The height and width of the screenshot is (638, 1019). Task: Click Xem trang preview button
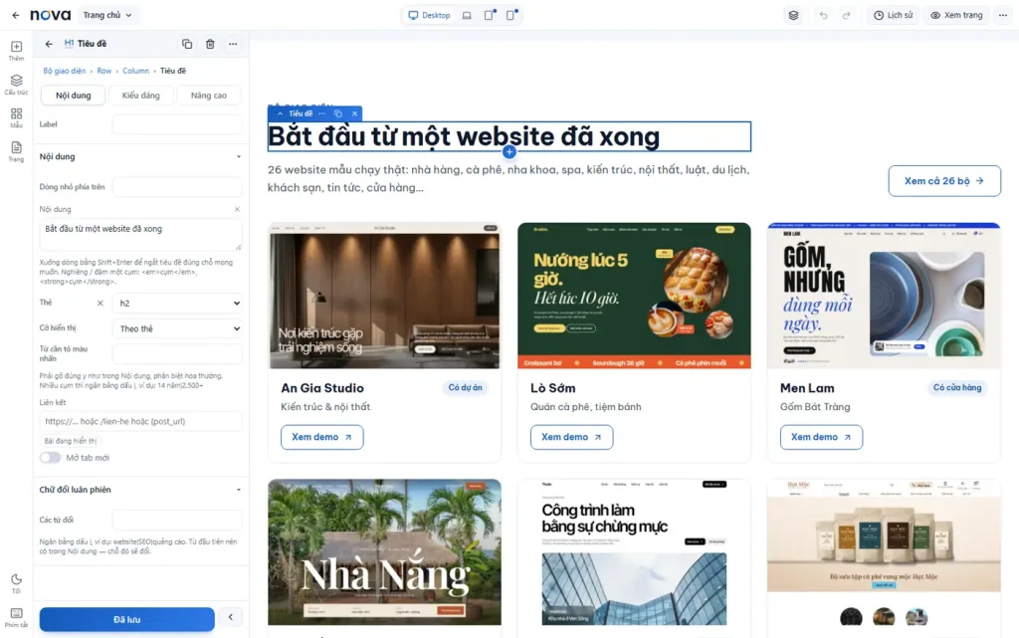(956, 15)
